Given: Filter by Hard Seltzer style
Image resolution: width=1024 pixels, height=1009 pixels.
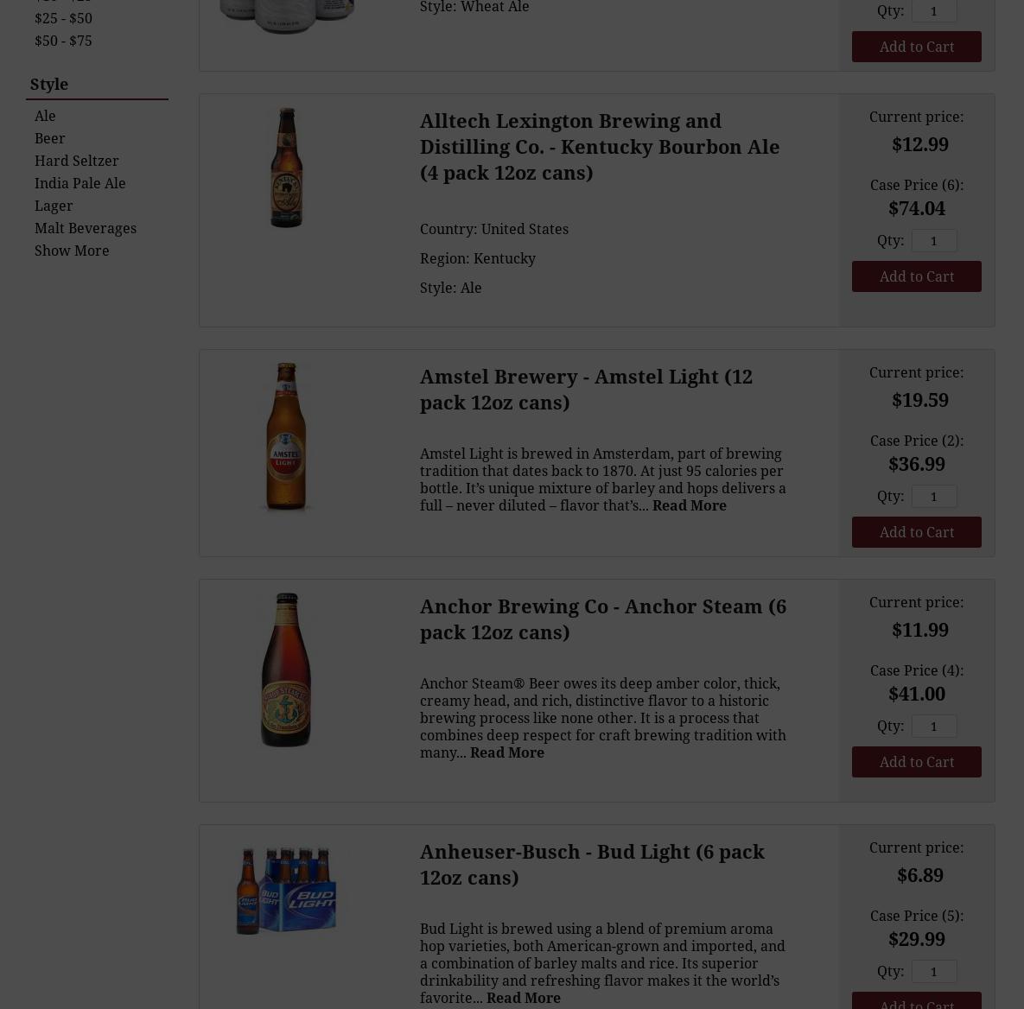Looking at the screenshot, I should [76, 161].
